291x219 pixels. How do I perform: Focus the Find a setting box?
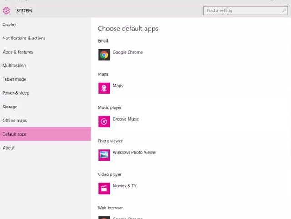(x=246, y=10)
